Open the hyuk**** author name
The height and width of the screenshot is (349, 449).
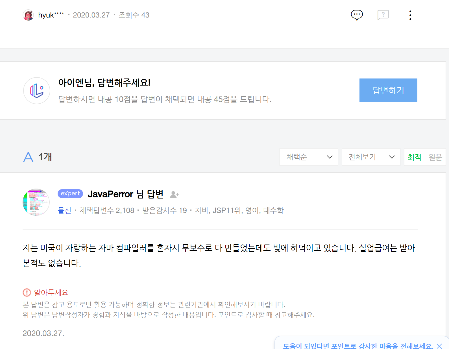[x=51, y=15]
